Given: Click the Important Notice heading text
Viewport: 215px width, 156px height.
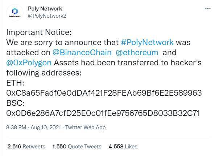Looking at the screenshot, I should [39, 32].
